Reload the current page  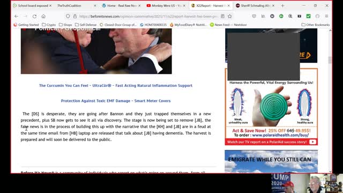(x=34, y=16)
